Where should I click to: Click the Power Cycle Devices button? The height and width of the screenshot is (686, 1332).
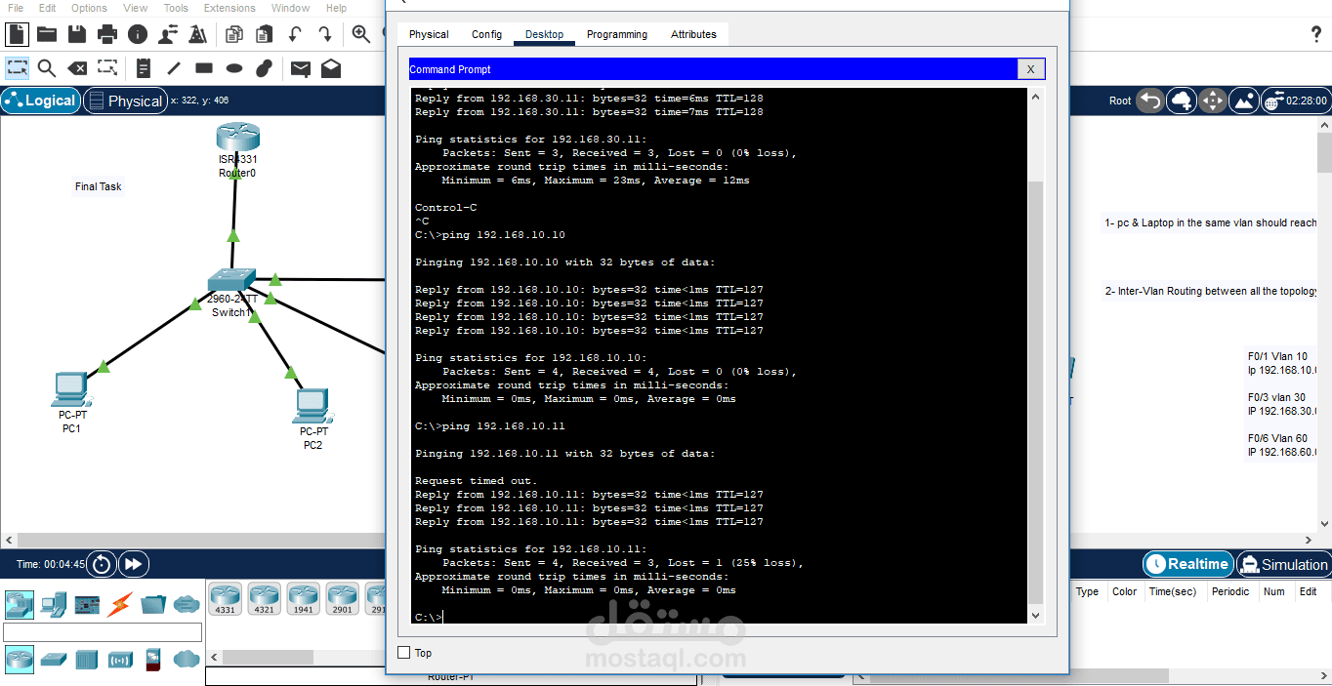coord(103,564)
